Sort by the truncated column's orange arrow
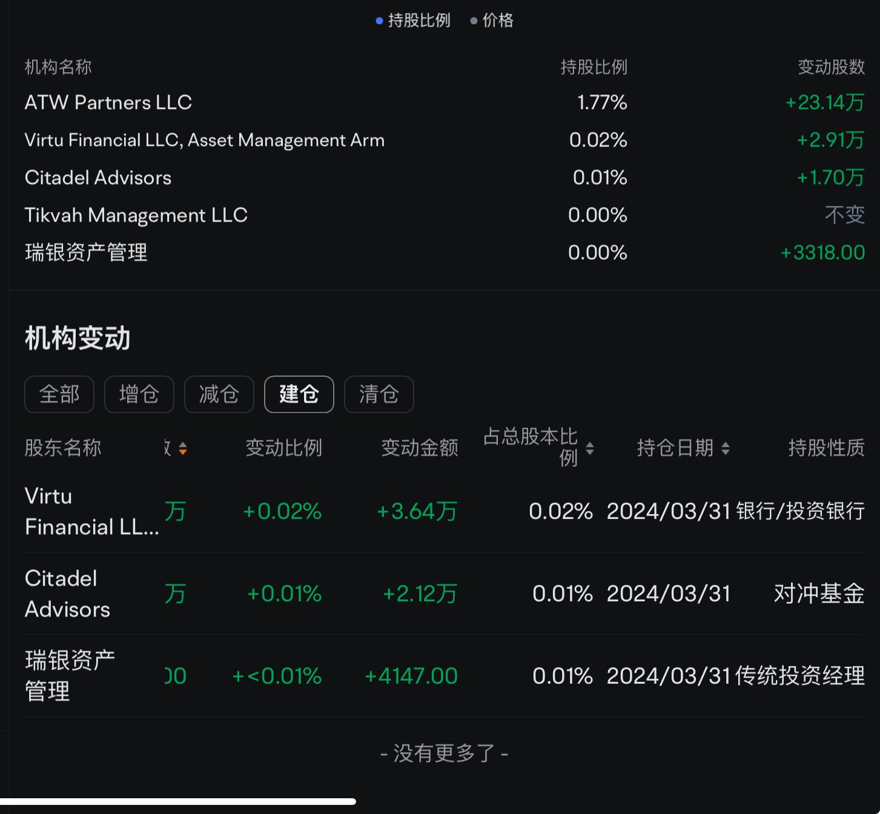880x814 pixels. point(183,448)
